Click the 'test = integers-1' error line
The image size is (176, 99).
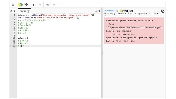click(x=123, y=34)
